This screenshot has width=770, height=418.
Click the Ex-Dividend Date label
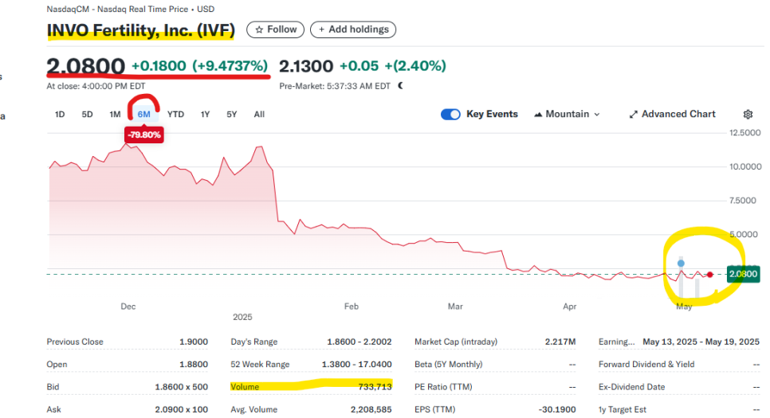tap(631, 387)
